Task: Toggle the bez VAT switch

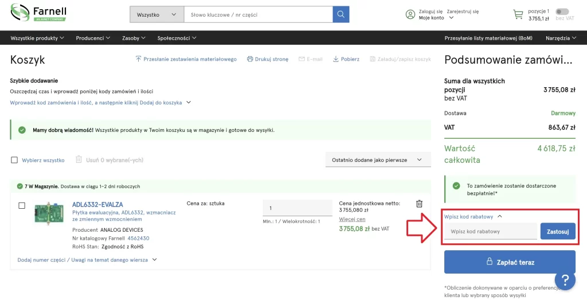Action: (x=562, y=11)
